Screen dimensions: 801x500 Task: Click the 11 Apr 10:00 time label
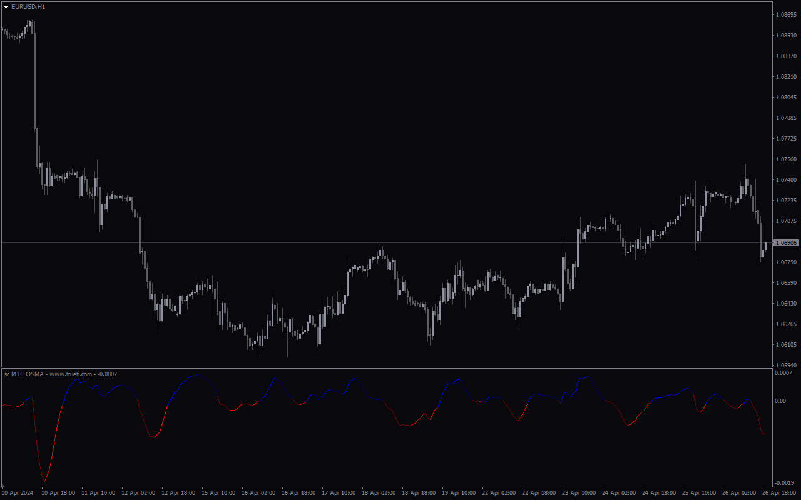tap(98, 493)
